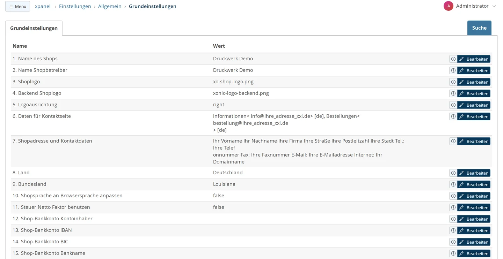
Task: Show info for Name Shopbetreiber row
Action: point(453,70)
